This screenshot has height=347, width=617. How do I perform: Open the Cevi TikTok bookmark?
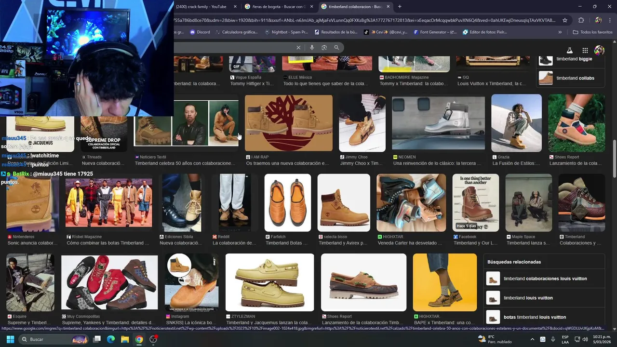coord(386,32)
